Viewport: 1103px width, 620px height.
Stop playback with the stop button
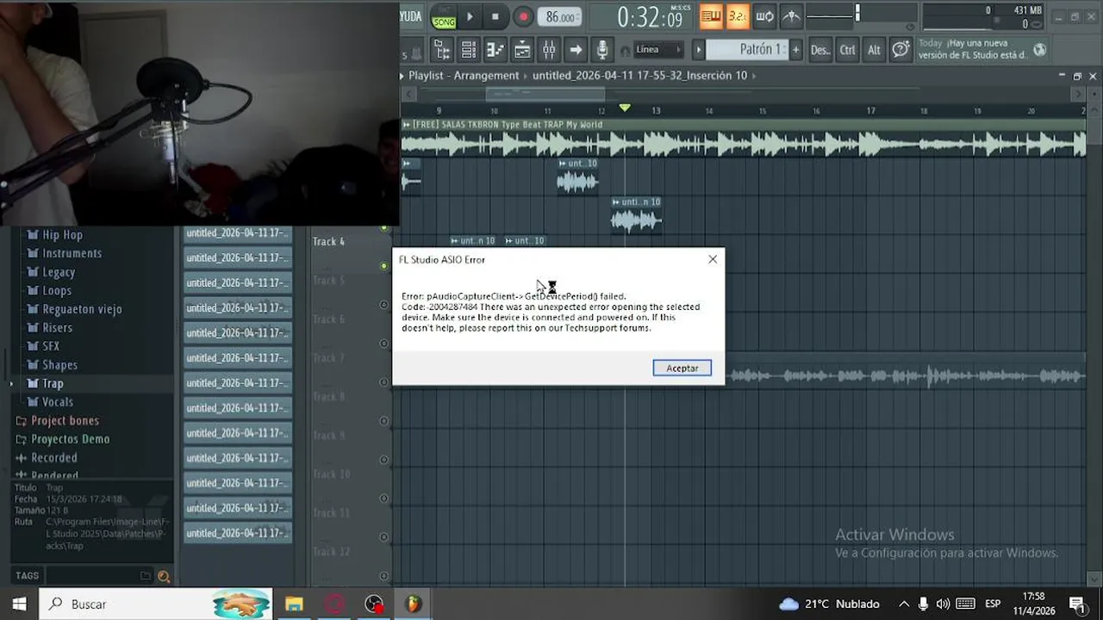coord(495,15)
